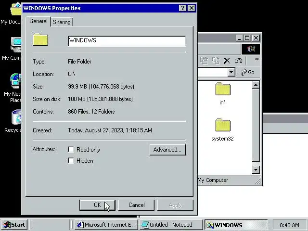Select My Computer desktop icon
Viewport: 308px width, 231px height.
coord(12,49)
